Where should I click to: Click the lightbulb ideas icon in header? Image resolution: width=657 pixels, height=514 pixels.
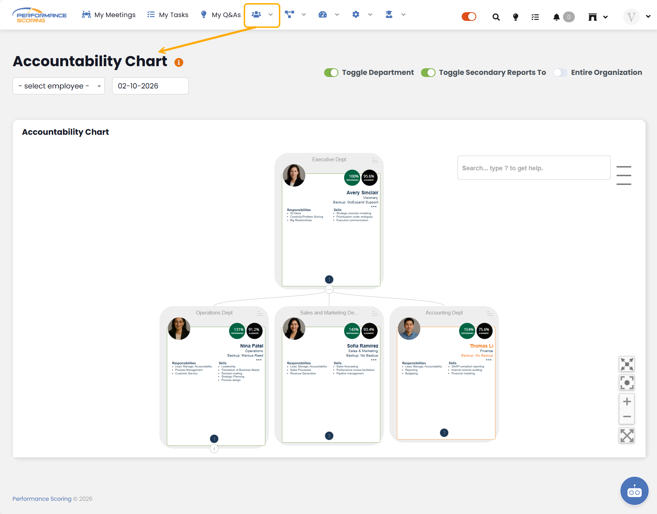pos(516,17)
